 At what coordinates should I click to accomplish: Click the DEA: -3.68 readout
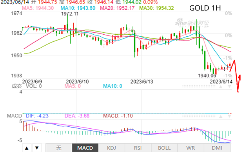pyautogui.click(x=77, y=116)
